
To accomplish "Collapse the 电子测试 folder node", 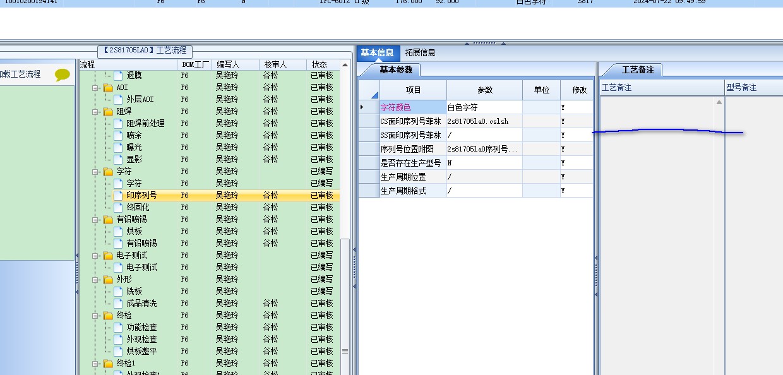I will pos(96,256).
